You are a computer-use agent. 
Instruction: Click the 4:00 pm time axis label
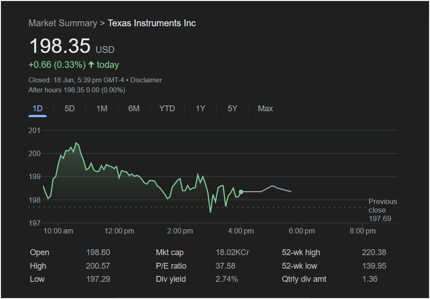point(241,231)
